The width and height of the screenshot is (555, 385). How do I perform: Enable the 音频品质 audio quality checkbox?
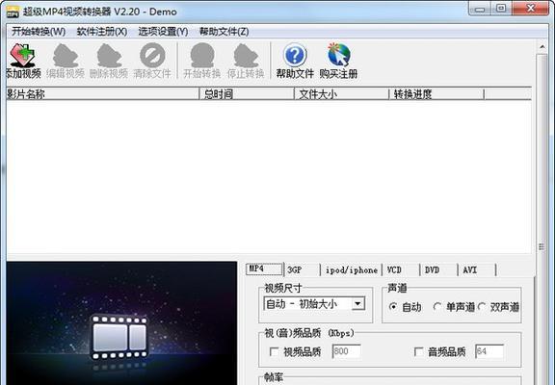point(418,351)
